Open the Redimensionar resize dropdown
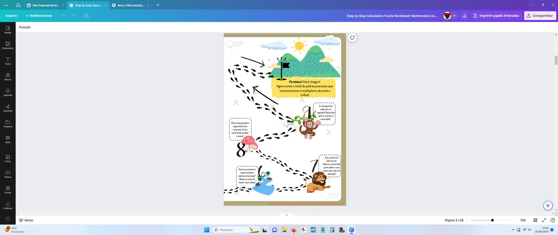The image size is (558, 235). [x=39, y=16]
